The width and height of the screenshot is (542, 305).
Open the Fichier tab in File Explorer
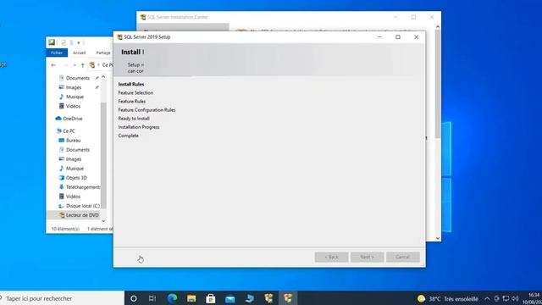[57, 53]
